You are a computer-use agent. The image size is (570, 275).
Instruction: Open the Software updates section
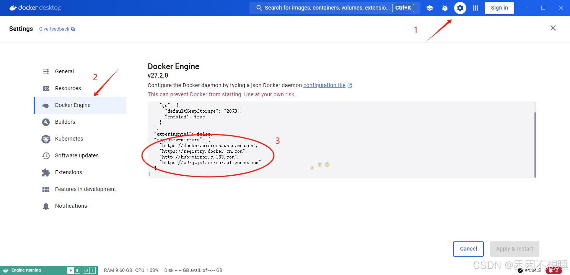(x=80, y=155)
